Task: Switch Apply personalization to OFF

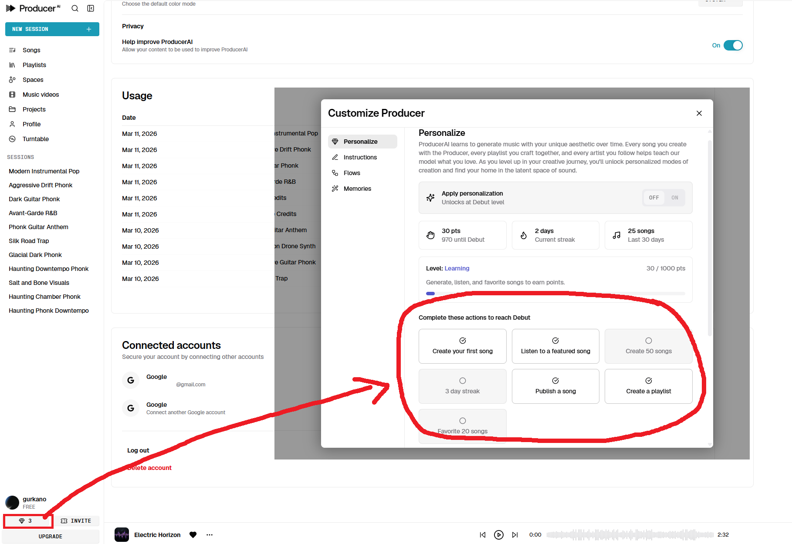Action: click(x=654, y=198)
